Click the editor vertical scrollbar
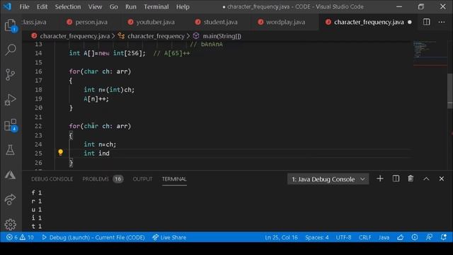Screen dimensions: 453x255 pyautogui.click(x=450, y=91)
